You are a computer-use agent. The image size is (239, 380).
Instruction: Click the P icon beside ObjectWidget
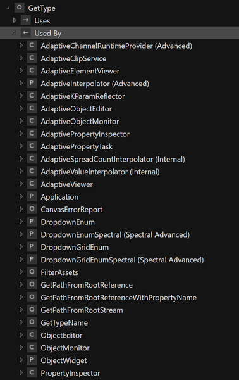32,360
